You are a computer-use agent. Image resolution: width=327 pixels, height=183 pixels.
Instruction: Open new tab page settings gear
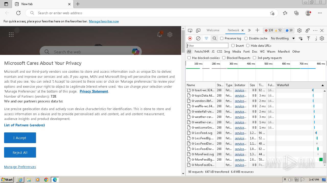170,35
